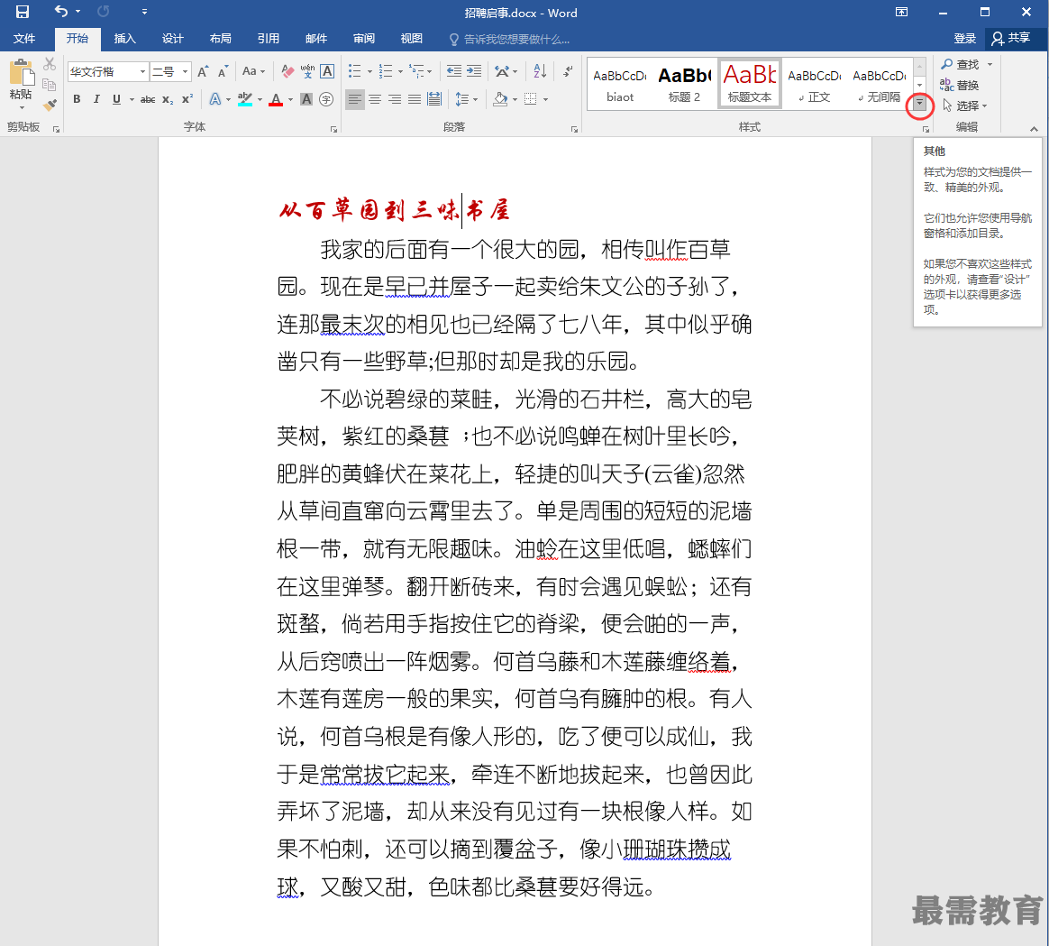The height and width of the screenshot is (946, 1049).
Task: Click the Sort A-Z icon
Action: [540, 71]
